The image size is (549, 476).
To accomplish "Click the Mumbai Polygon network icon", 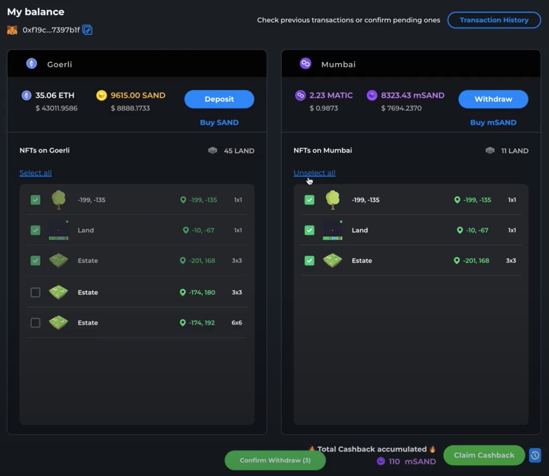I will (x=305, y=64).
